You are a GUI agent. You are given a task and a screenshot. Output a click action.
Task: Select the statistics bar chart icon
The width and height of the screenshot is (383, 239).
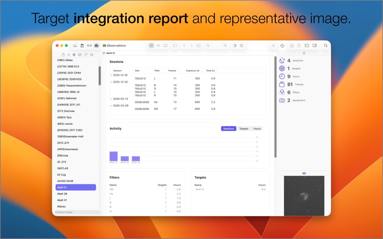click(x=97, y=45)
